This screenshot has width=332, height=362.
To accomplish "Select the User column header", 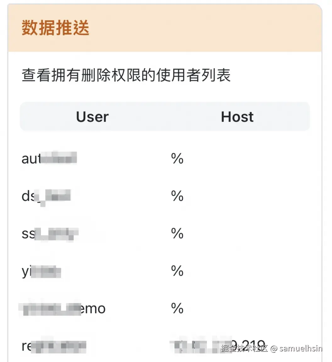I will coord(92,117).
